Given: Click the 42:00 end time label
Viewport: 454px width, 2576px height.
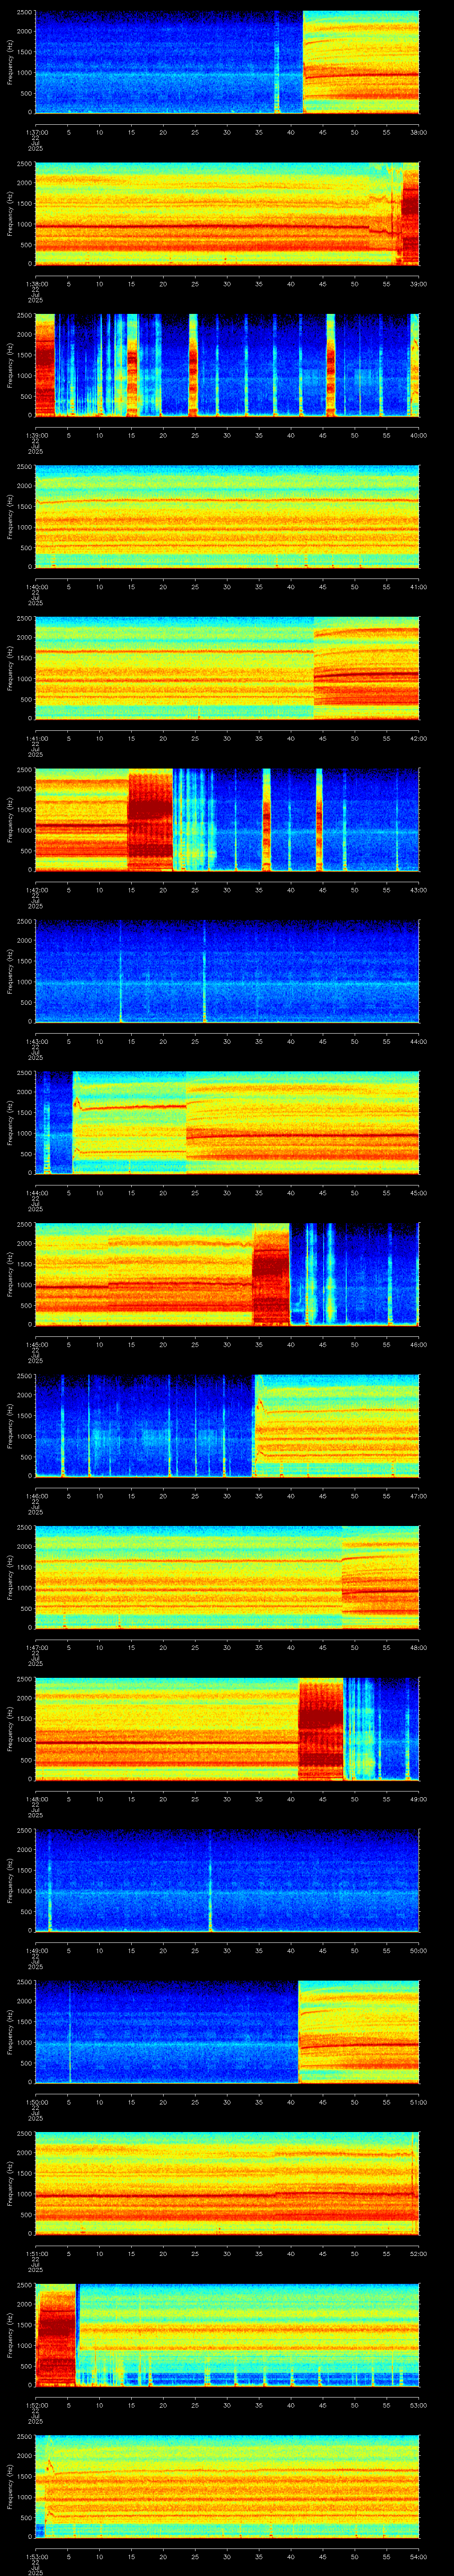Looking at the screenshot, I should (419, 738).
